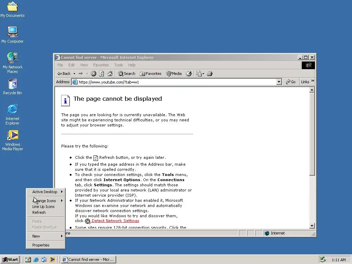Click the vertical scrollbar thumb
Viewport: 352px width, 264px height.
312,134
